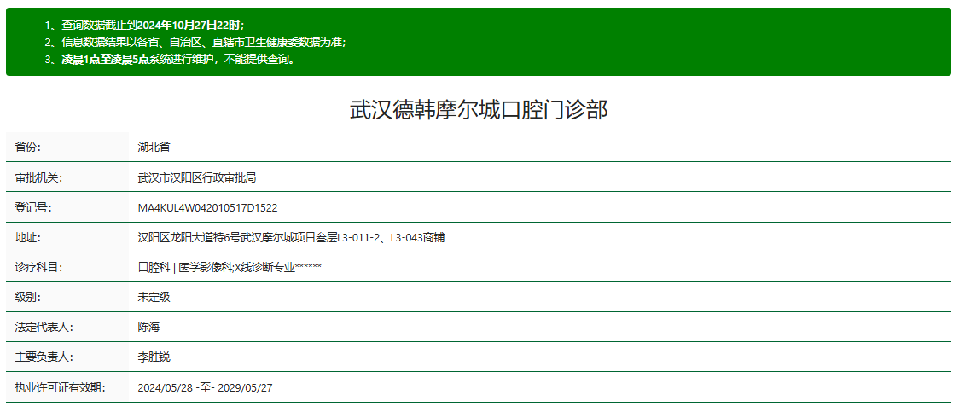This screenshot has width=959, height=406.
Task: Select main responsible person 李胜锐
Action: pyautogui.click(x=154, y=357)
